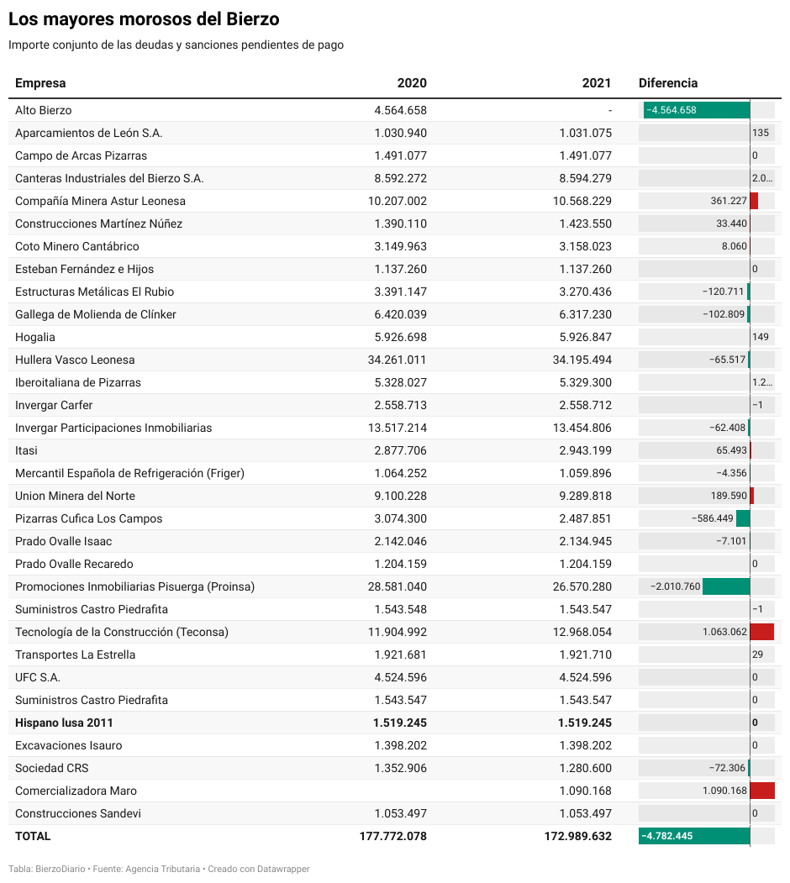Viewport: 790px width, 883px height.
Task: Select the value 3.158.023
Action: [x=586, y=246]
